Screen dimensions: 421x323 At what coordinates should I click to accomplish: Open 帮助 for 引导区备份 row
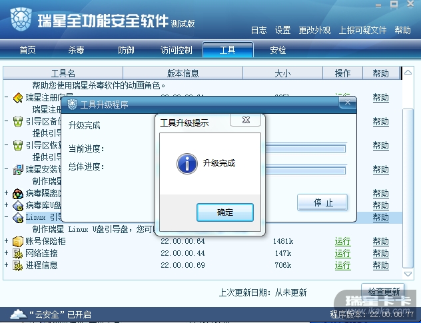click(x=381, y=122)
